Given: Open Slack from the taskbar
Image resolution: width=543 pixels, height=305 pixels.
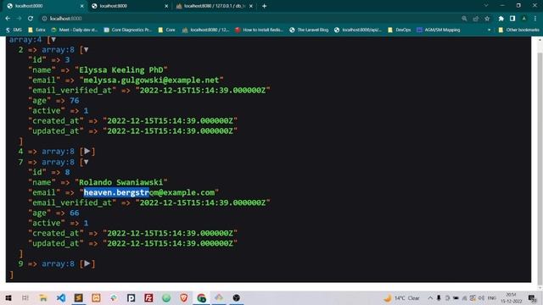Looking at the screenshot, I should pyautogui.click(x=114, y=297).
